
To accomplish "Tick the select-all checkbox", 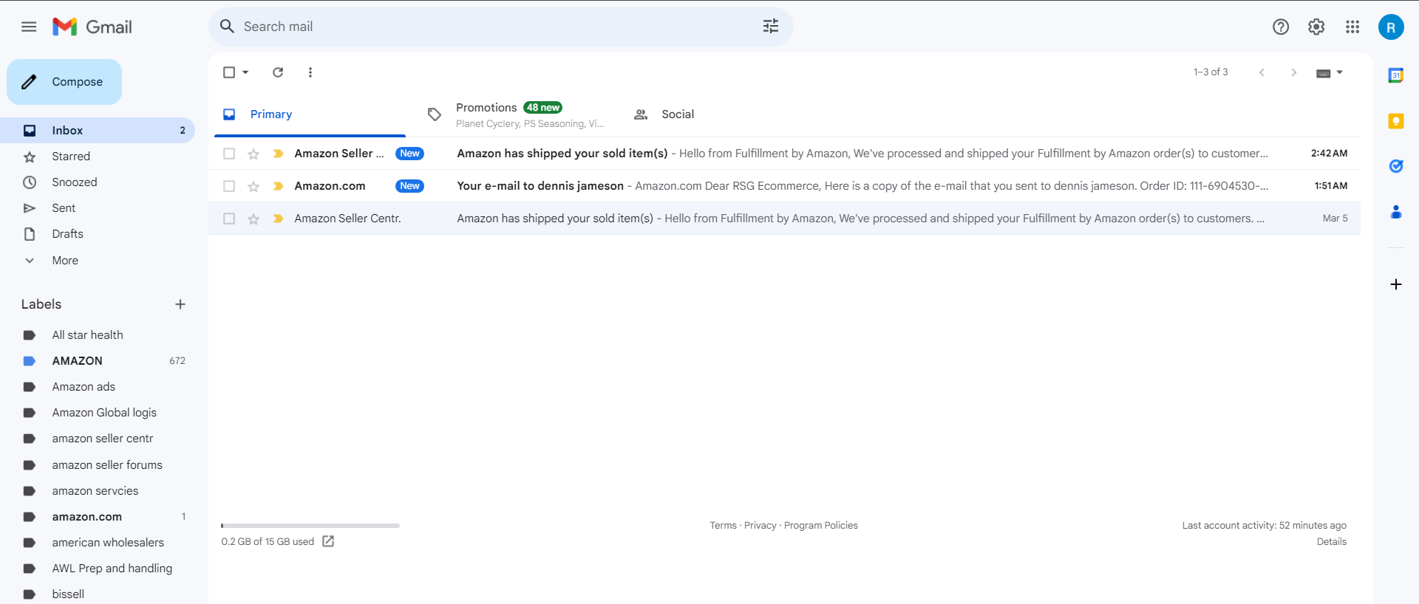I will coord(229,72).
